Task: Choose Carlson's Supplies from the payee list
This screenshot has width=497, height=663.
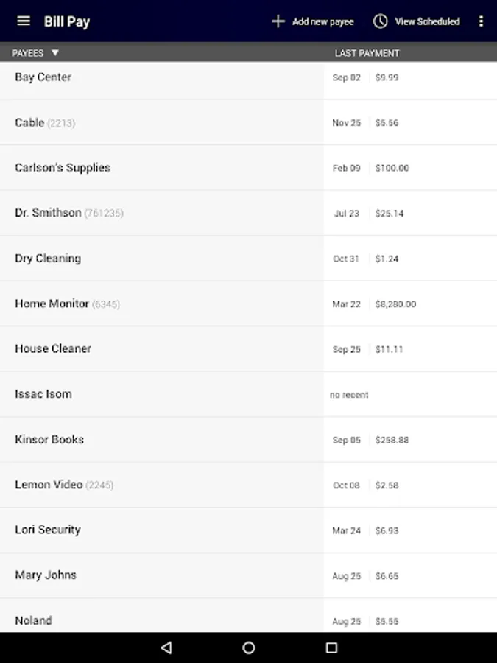Action: [x=63, y=168]
